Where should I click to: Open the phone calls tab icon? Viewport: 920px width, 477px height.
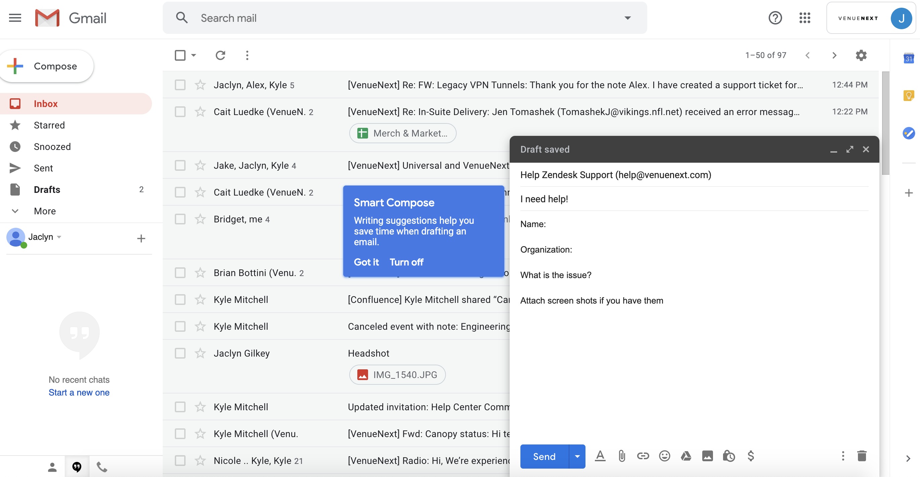[102, 467]
